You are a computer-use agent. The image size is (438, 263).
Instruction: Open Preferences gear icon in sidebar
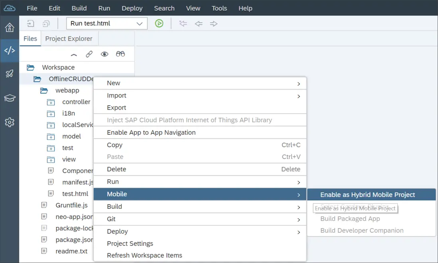[x=10, y=122]
